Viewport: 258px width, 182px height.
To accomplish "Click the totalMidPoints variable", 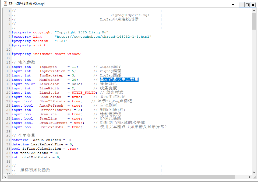I will click(35, 157).
